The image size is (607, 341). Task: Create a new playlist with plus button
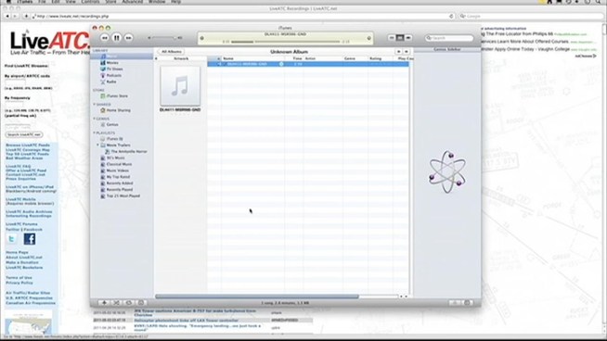tap(104, 303)
